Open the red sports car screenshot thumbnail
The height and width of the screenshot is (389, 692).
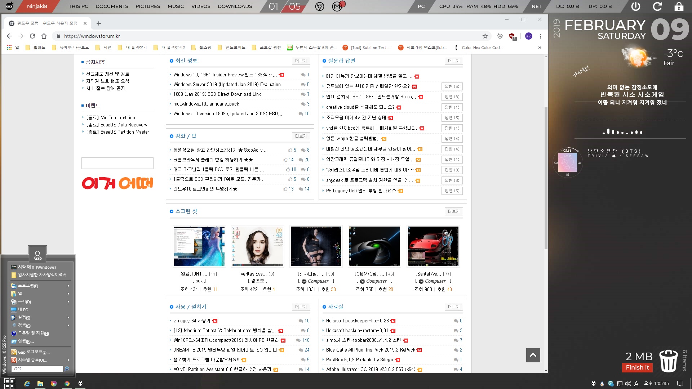coord(433,246)
